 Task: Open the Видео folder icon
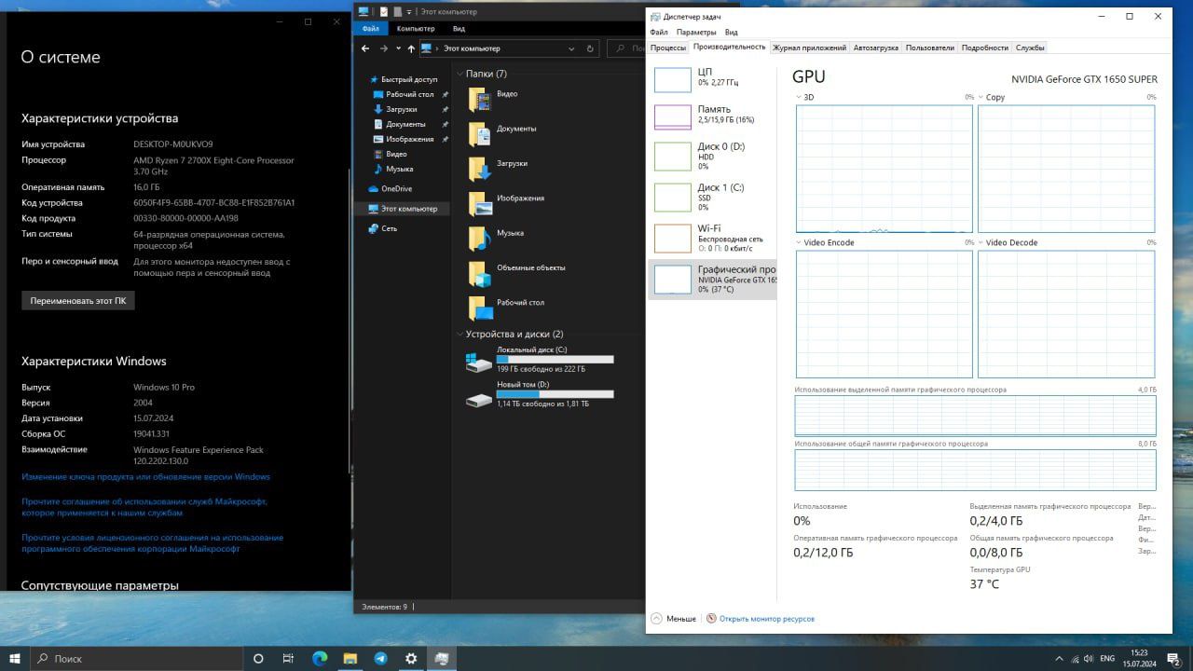coord(479,100)
